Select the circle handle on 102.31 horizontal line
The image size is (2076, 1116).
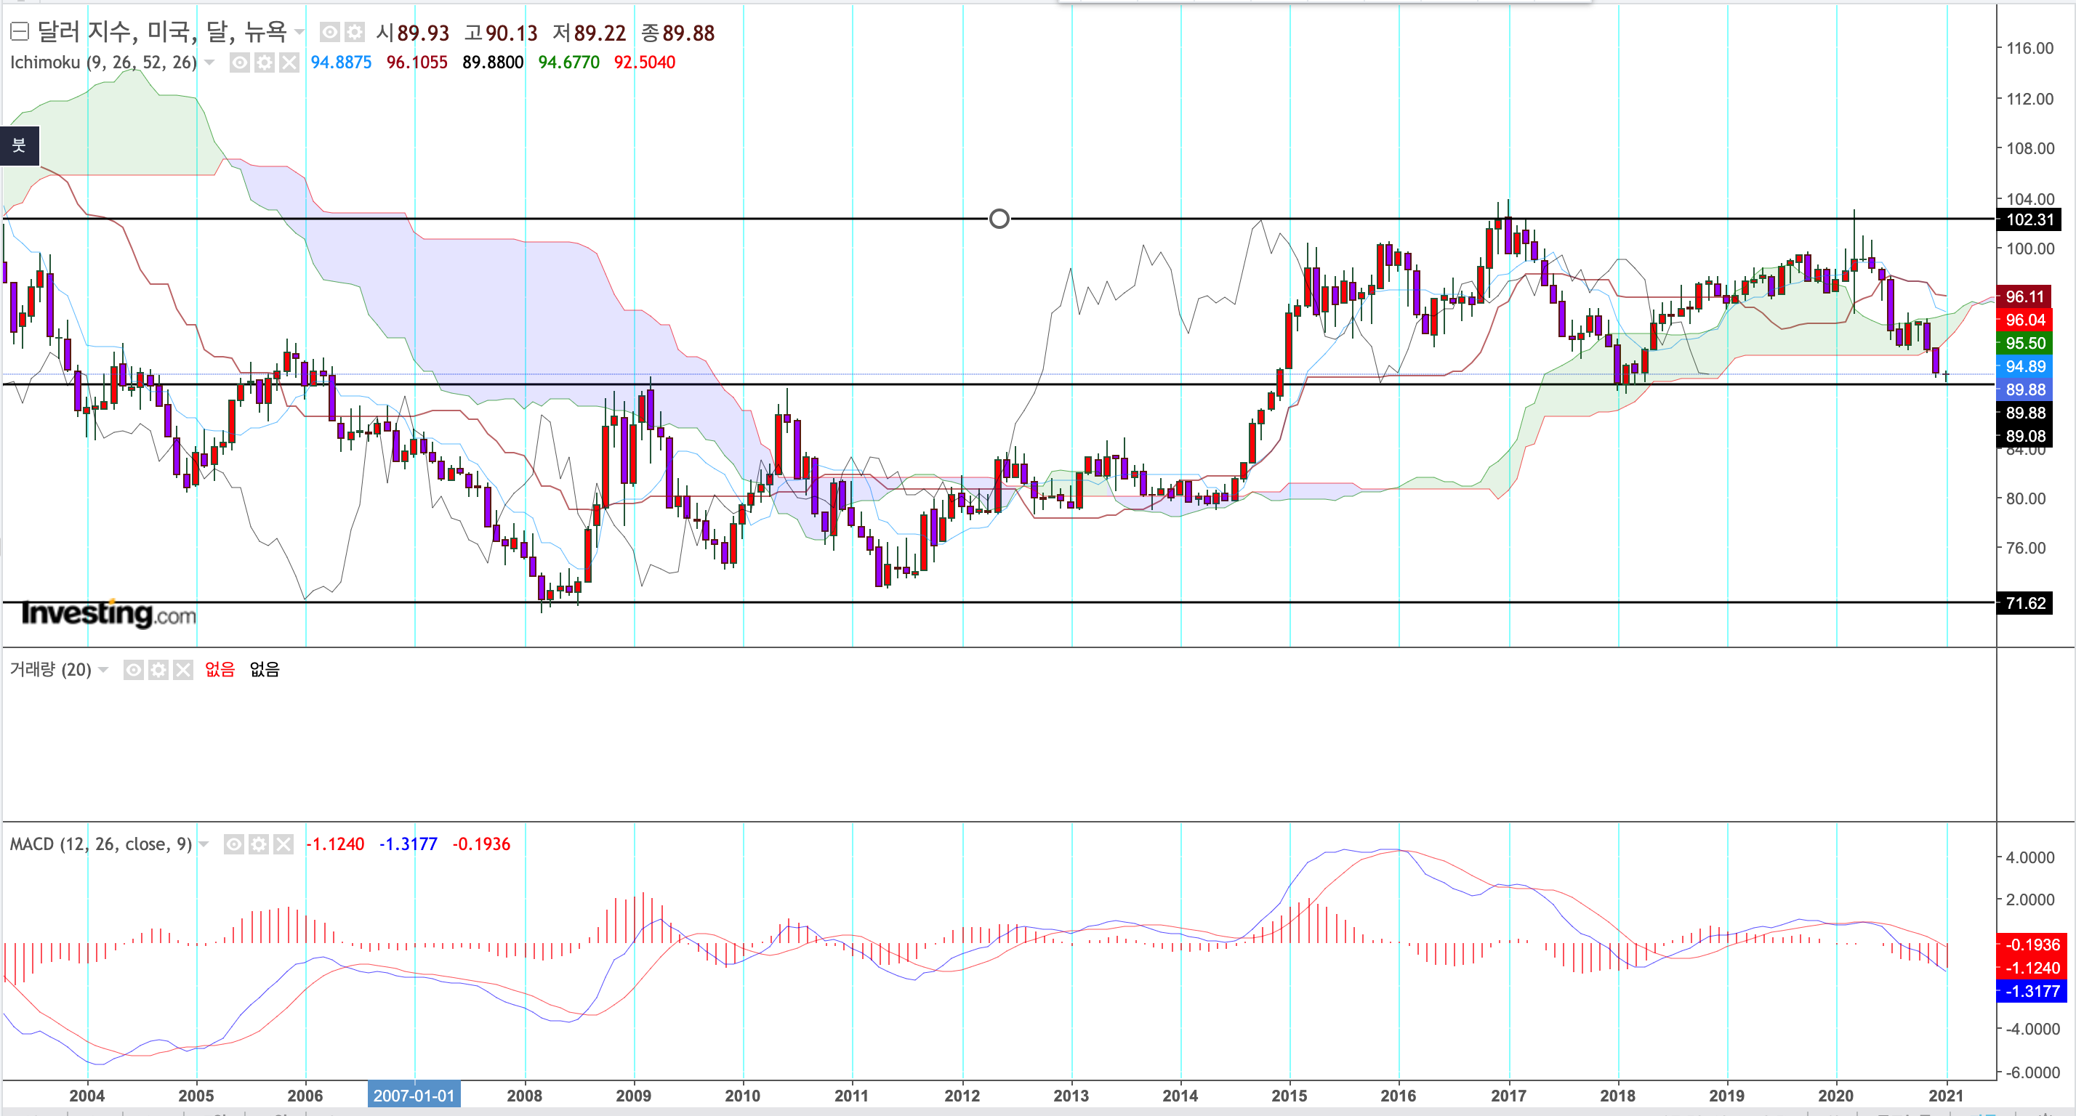pos(999,219)
